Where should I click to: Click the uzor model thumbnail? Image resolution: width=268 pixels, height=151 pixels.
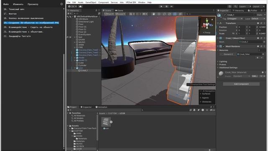pyautogui.click(x=106, y=122)
